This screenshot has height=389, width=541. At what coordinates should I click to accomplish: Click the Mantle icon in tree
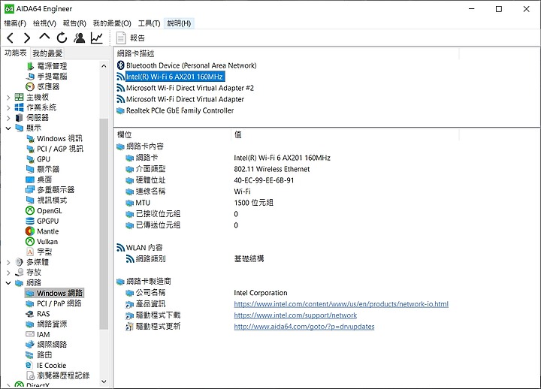click(x=30, y=231)
